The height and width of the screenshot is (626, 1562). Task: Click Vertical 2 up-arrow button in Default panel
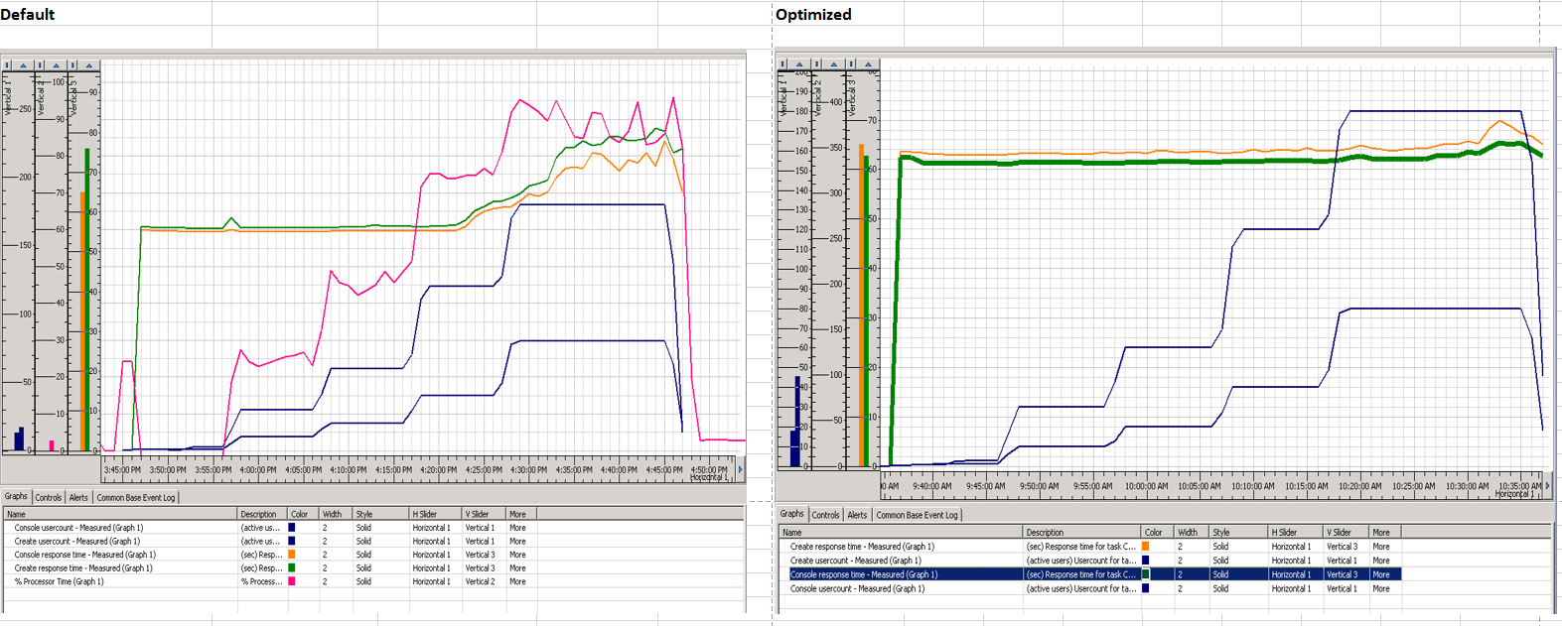point(57,65)
